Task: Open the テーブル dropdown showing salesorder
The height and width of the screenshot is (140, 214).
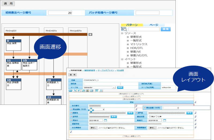Action: coord(114,87)
